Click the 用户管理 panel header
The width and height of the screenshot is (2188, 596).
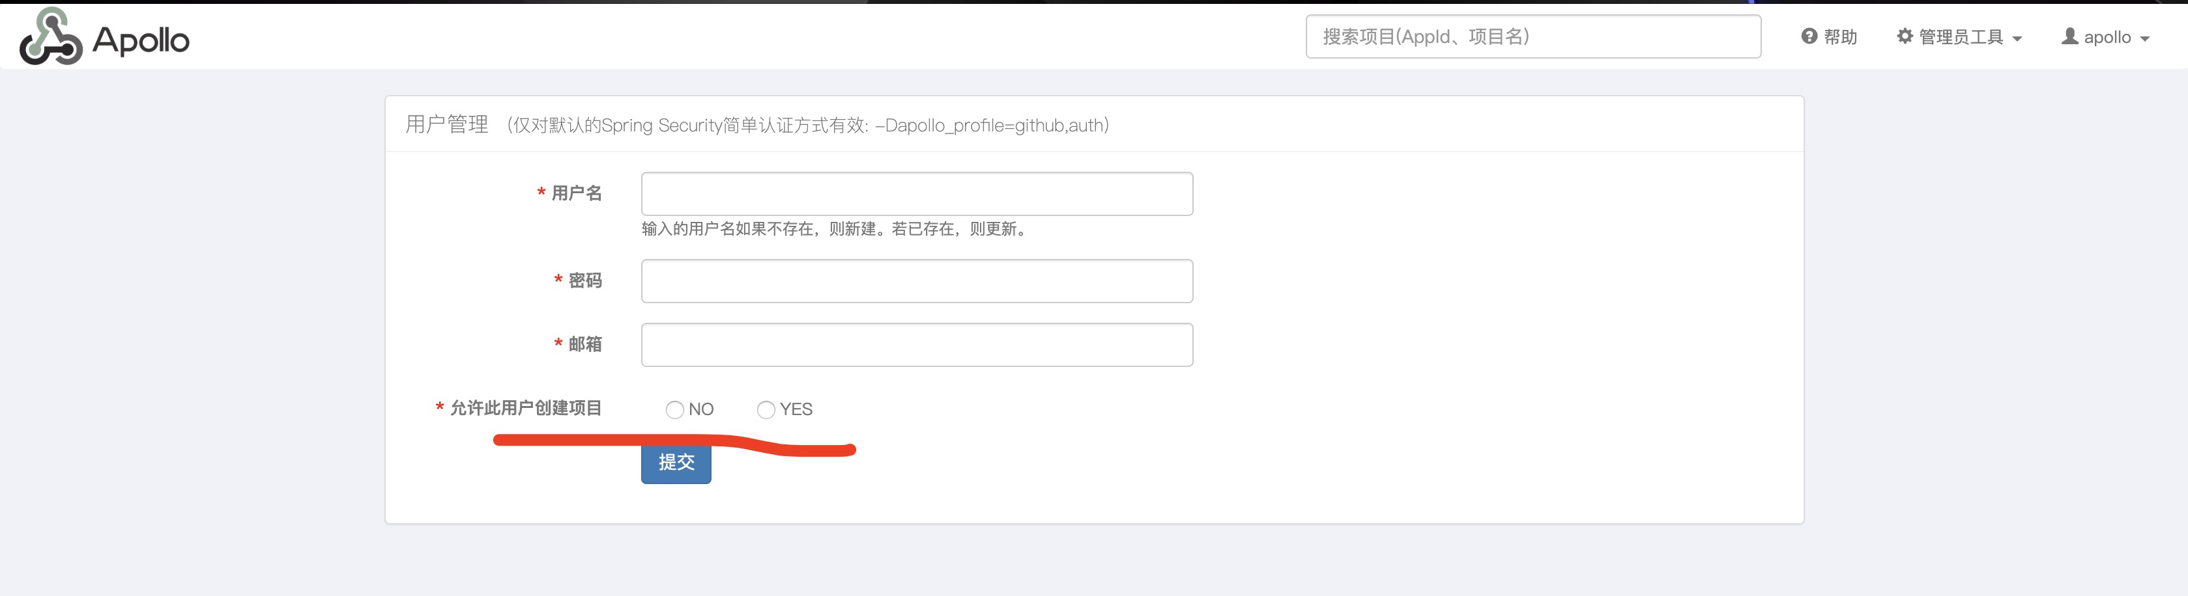pos(447,124)
